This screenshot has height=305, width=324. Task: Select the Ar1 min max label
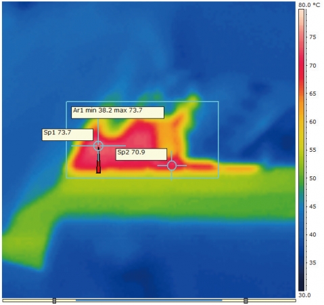click(x=118, y=113)
